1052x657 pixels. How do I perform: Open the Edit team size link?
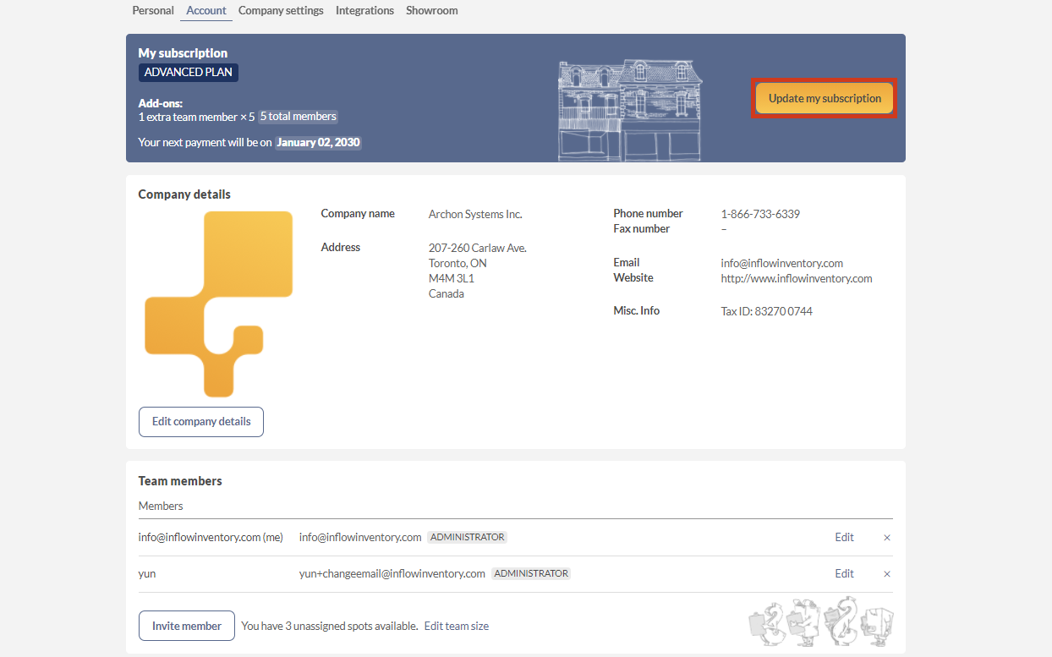(457, 627)
